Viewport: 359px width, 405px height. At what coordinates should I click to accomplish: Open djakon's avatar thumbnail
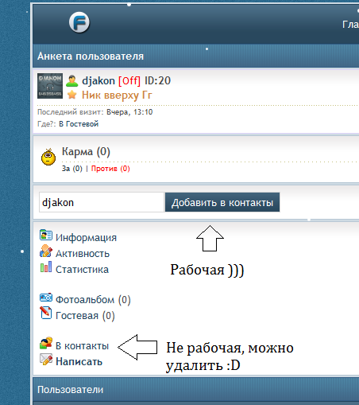[50, 86]
